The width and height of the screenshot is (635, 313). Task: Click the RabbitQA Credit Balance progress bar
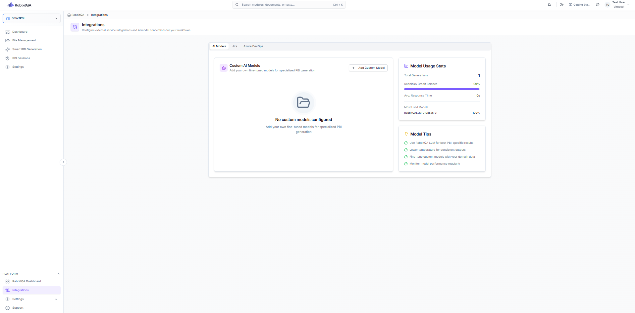coord(442,89)
